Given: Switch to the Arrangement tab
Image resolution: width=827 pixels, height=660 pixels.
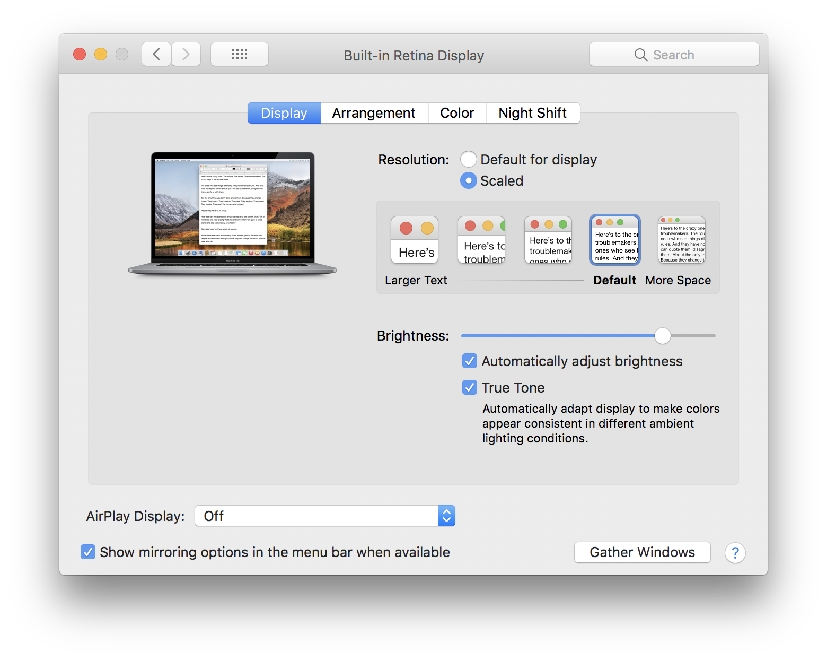Looking at the screenshot, I should click(374, 113).
